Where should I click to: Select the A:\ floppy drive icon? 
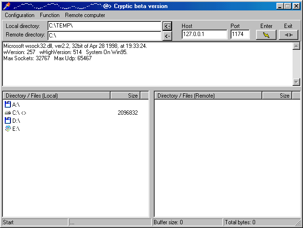click(x=8, y=104)
